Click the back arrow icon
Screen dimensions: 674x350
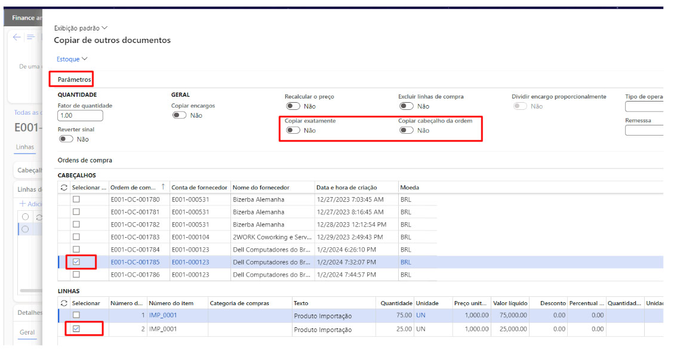17,38
